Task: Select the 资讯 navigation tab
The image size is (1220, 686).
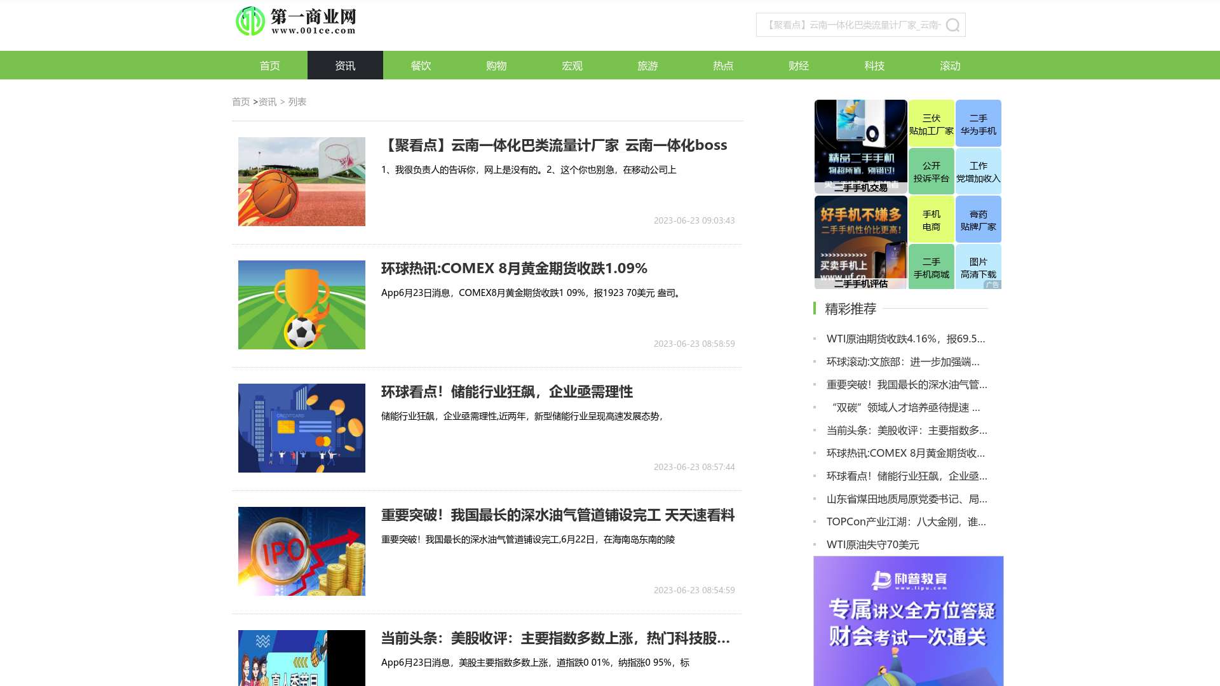Action: [x=345, y=65]
